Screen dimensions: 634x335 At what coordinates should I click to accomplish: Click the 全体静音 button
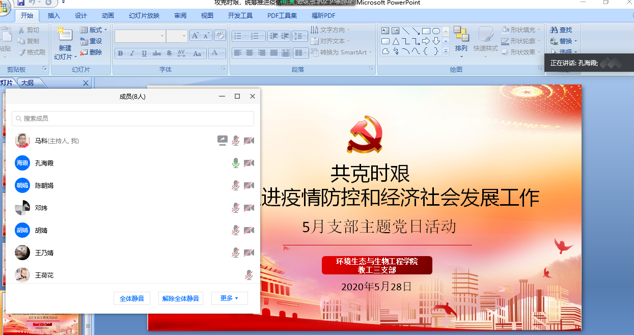coord(132,298)
